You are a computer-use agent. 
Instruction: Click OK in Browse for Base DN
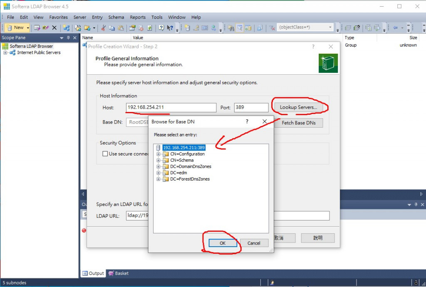(x=223, y=243)
